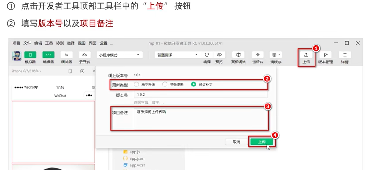Maximize the developer tools window
Image resolution: width=366 pixels, height=170 pixels.
pyautogui.click(x=347, y=43)
